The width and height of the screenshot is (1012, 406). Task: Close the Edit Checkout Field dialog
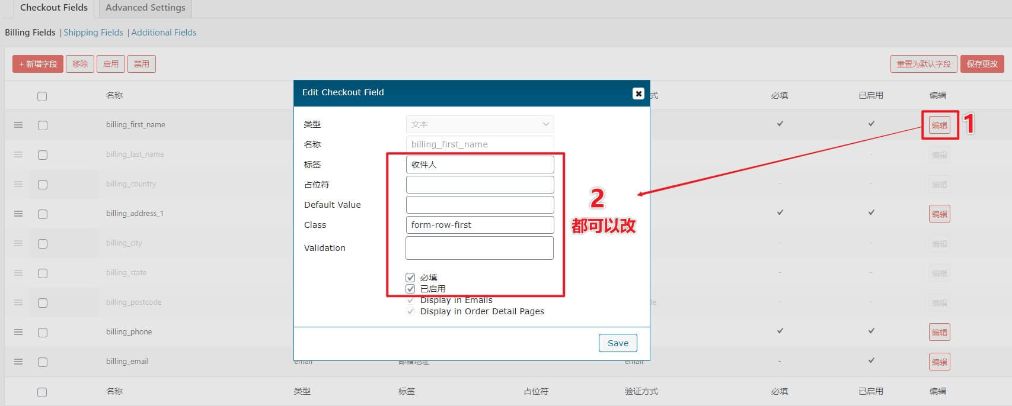(x=639, y=94)
